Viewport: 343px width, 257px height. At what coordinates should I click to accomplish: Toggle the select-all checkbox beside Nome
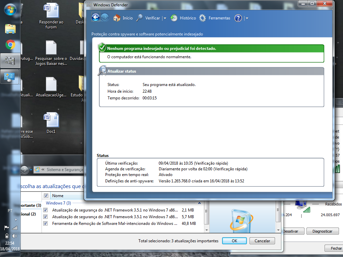point(46,195)
